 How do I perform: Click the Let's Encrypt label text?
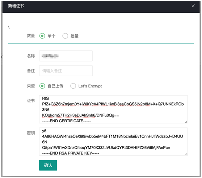(x=90, y=86)
